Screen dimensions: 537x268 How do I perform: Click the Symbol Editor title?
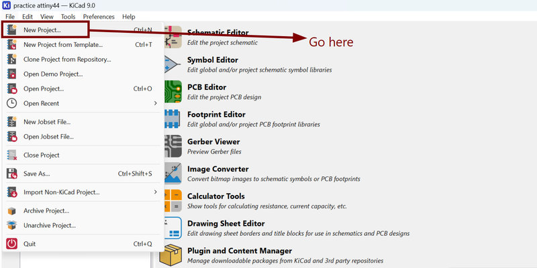point(213,60)
